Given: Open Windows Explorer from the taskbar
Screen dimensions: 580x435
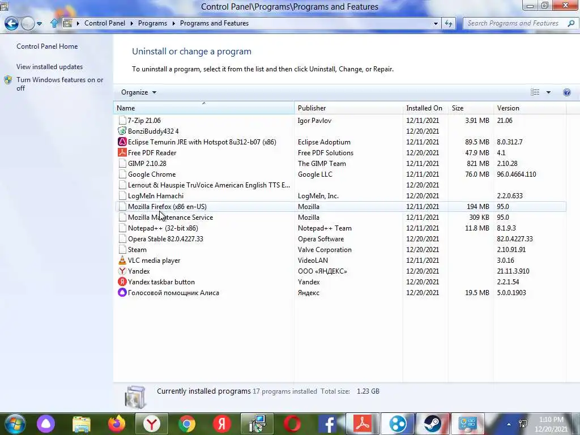Looking at the screenshot, I should (82, 424).
